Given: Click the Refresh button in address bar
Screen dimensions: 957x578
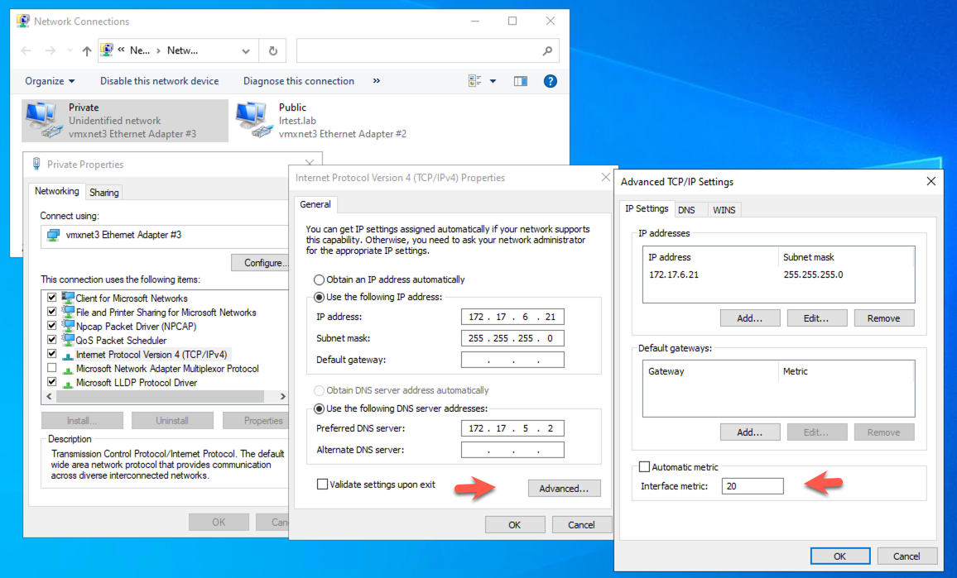Looking at the screenshot, I should tap(273, 50).
